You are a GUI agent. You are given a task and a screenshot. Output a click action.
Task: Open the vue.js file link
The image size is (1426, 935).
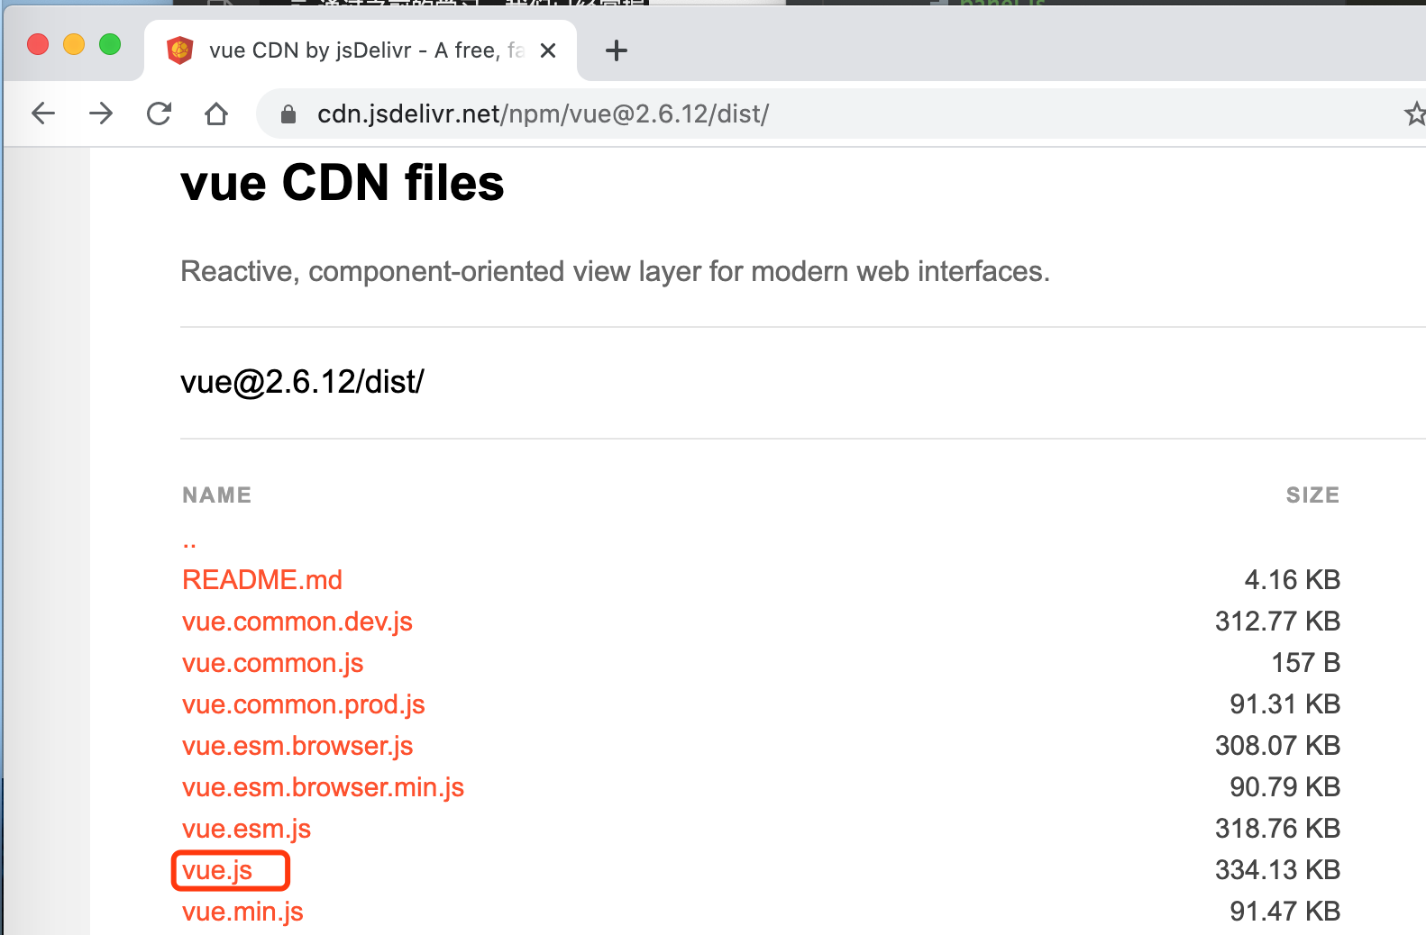pyautogui.click(x=217, y=870)
